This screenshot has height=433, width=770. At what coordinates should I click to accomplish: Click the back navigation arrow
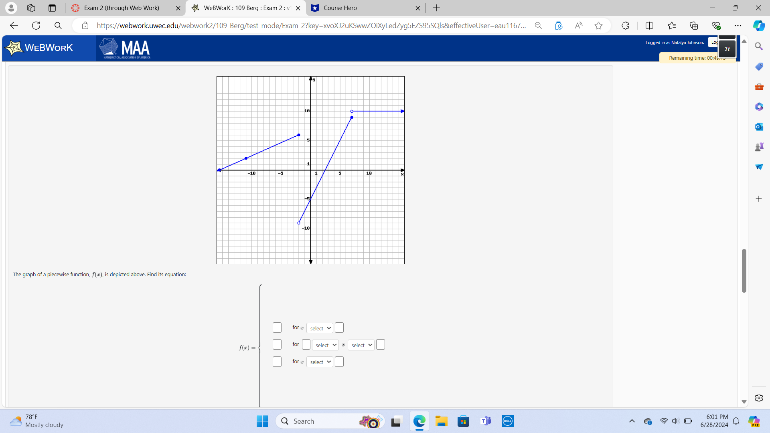14,26
